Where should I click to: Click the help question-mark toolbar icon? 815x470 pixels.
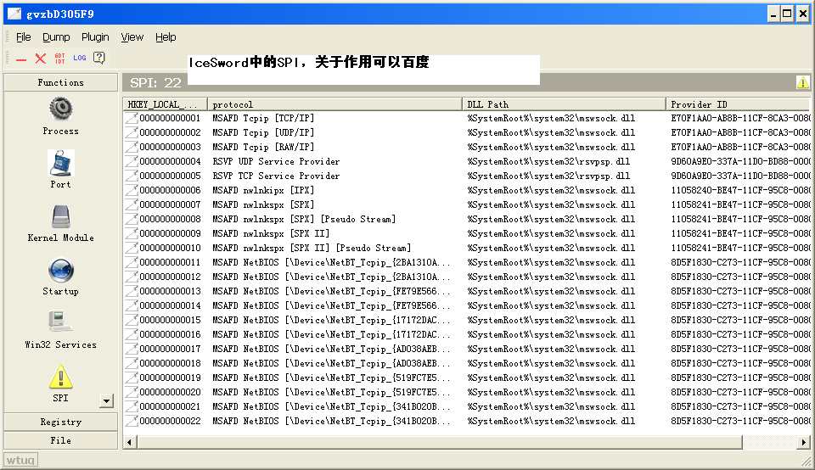(x=99, y=59)
